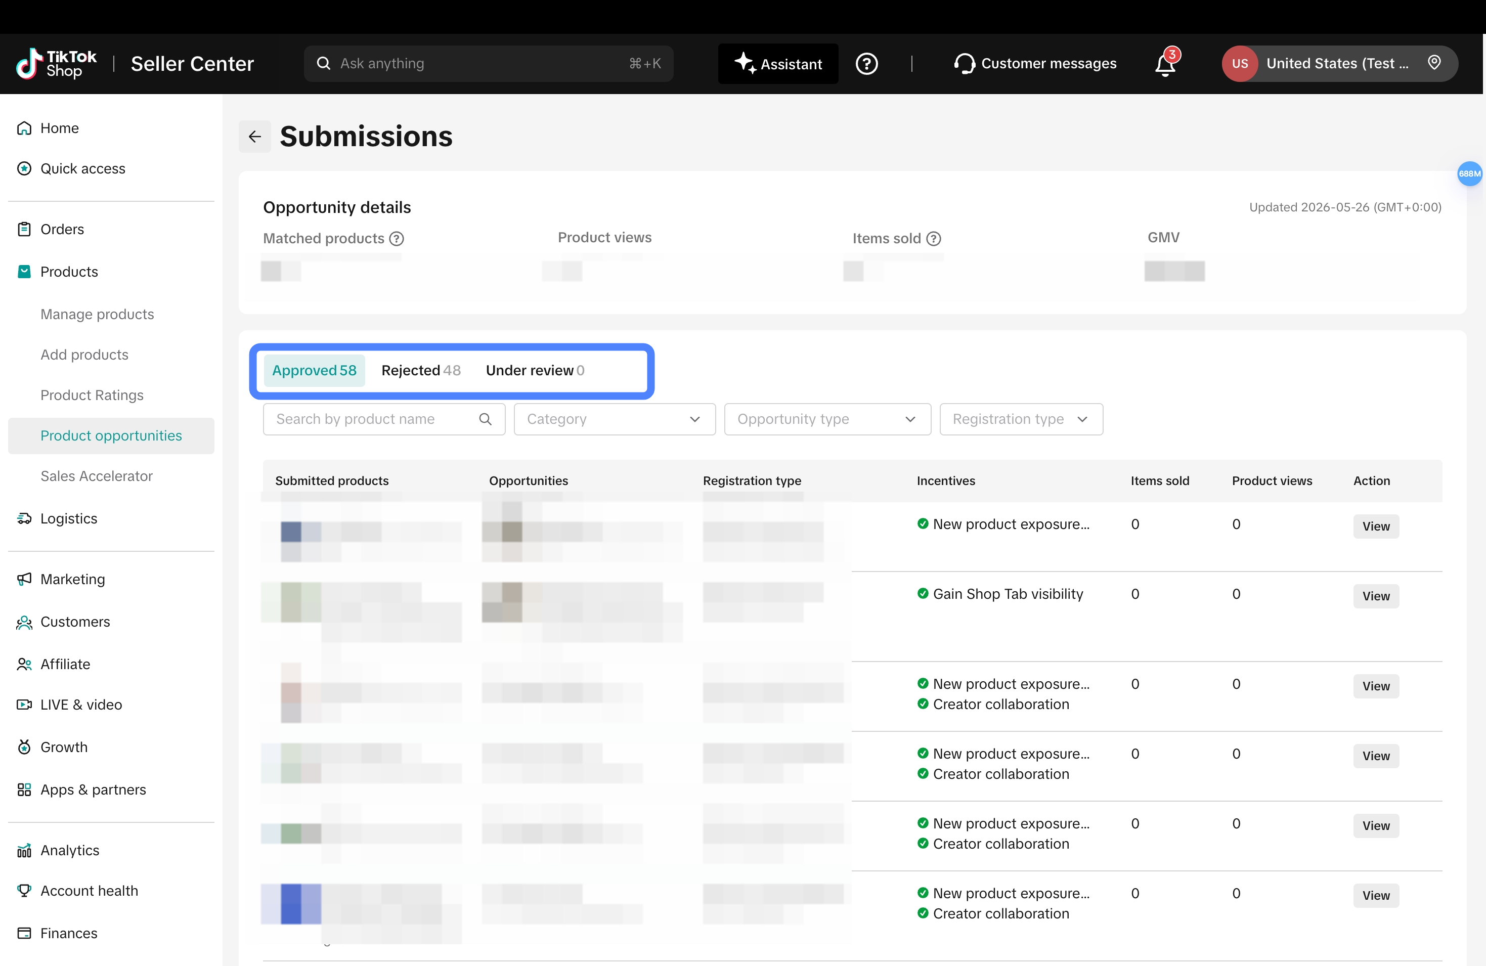
Task: Click the Customer messages label
Action: click(x=1048, y=64)
